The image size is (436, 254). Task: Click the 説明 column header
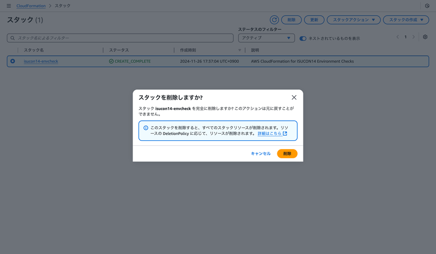coord(255,50)
